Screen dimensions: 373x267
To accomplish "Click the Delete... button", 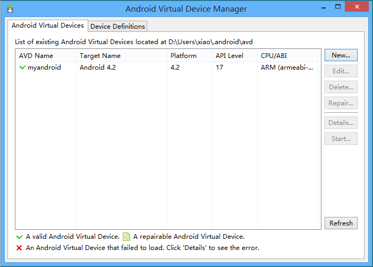I will tap(341, 87).
